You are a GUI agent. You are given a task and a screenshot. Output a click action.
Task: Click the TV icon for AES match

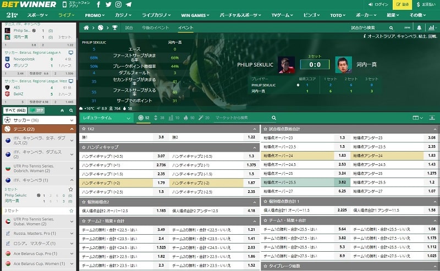[71, 81]
